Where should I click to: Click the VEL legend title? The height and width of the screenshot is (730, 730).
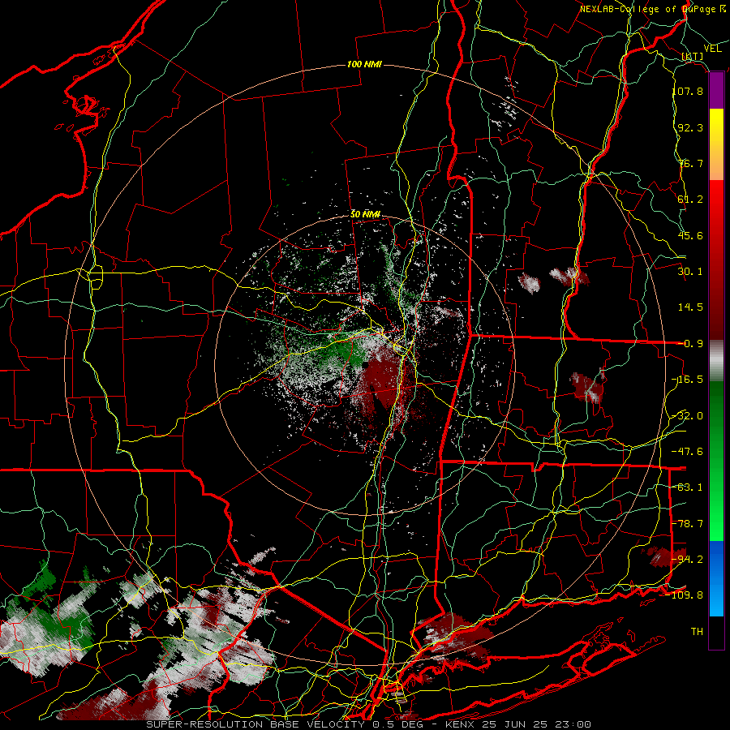point(712,49)
